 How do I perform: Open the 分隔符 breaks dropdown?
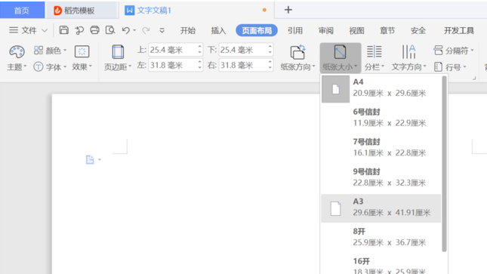[454, 51]
